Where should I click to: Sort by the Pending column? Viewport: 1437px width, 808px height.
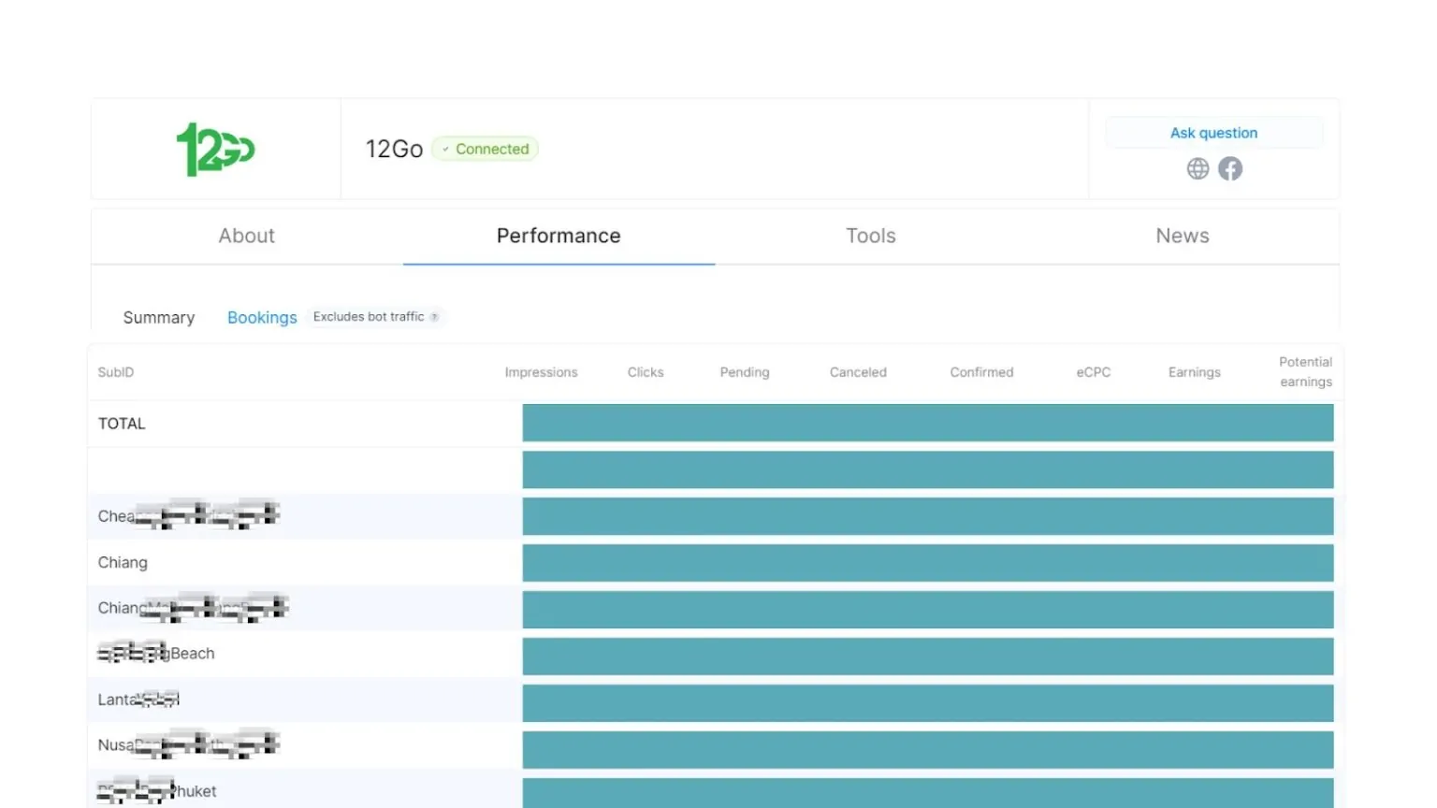(744, 372)
